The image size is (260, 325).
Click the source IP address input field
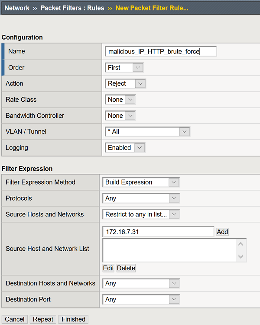click(158, 232)
